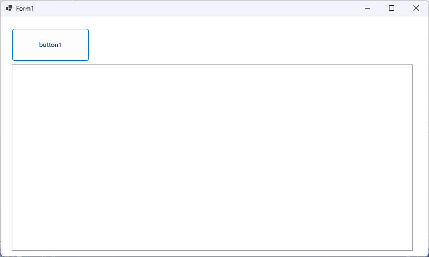Close the Form1 window

416,8
